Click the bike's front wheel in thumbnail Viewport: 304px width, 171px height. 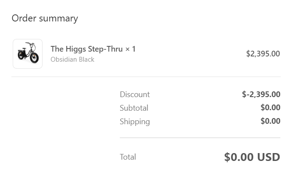34,58
